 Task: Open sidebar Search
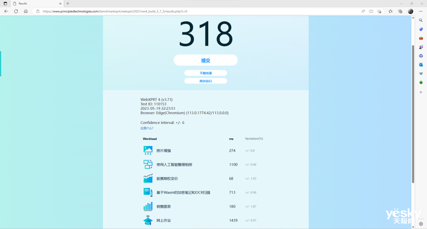tap(421, 20)
